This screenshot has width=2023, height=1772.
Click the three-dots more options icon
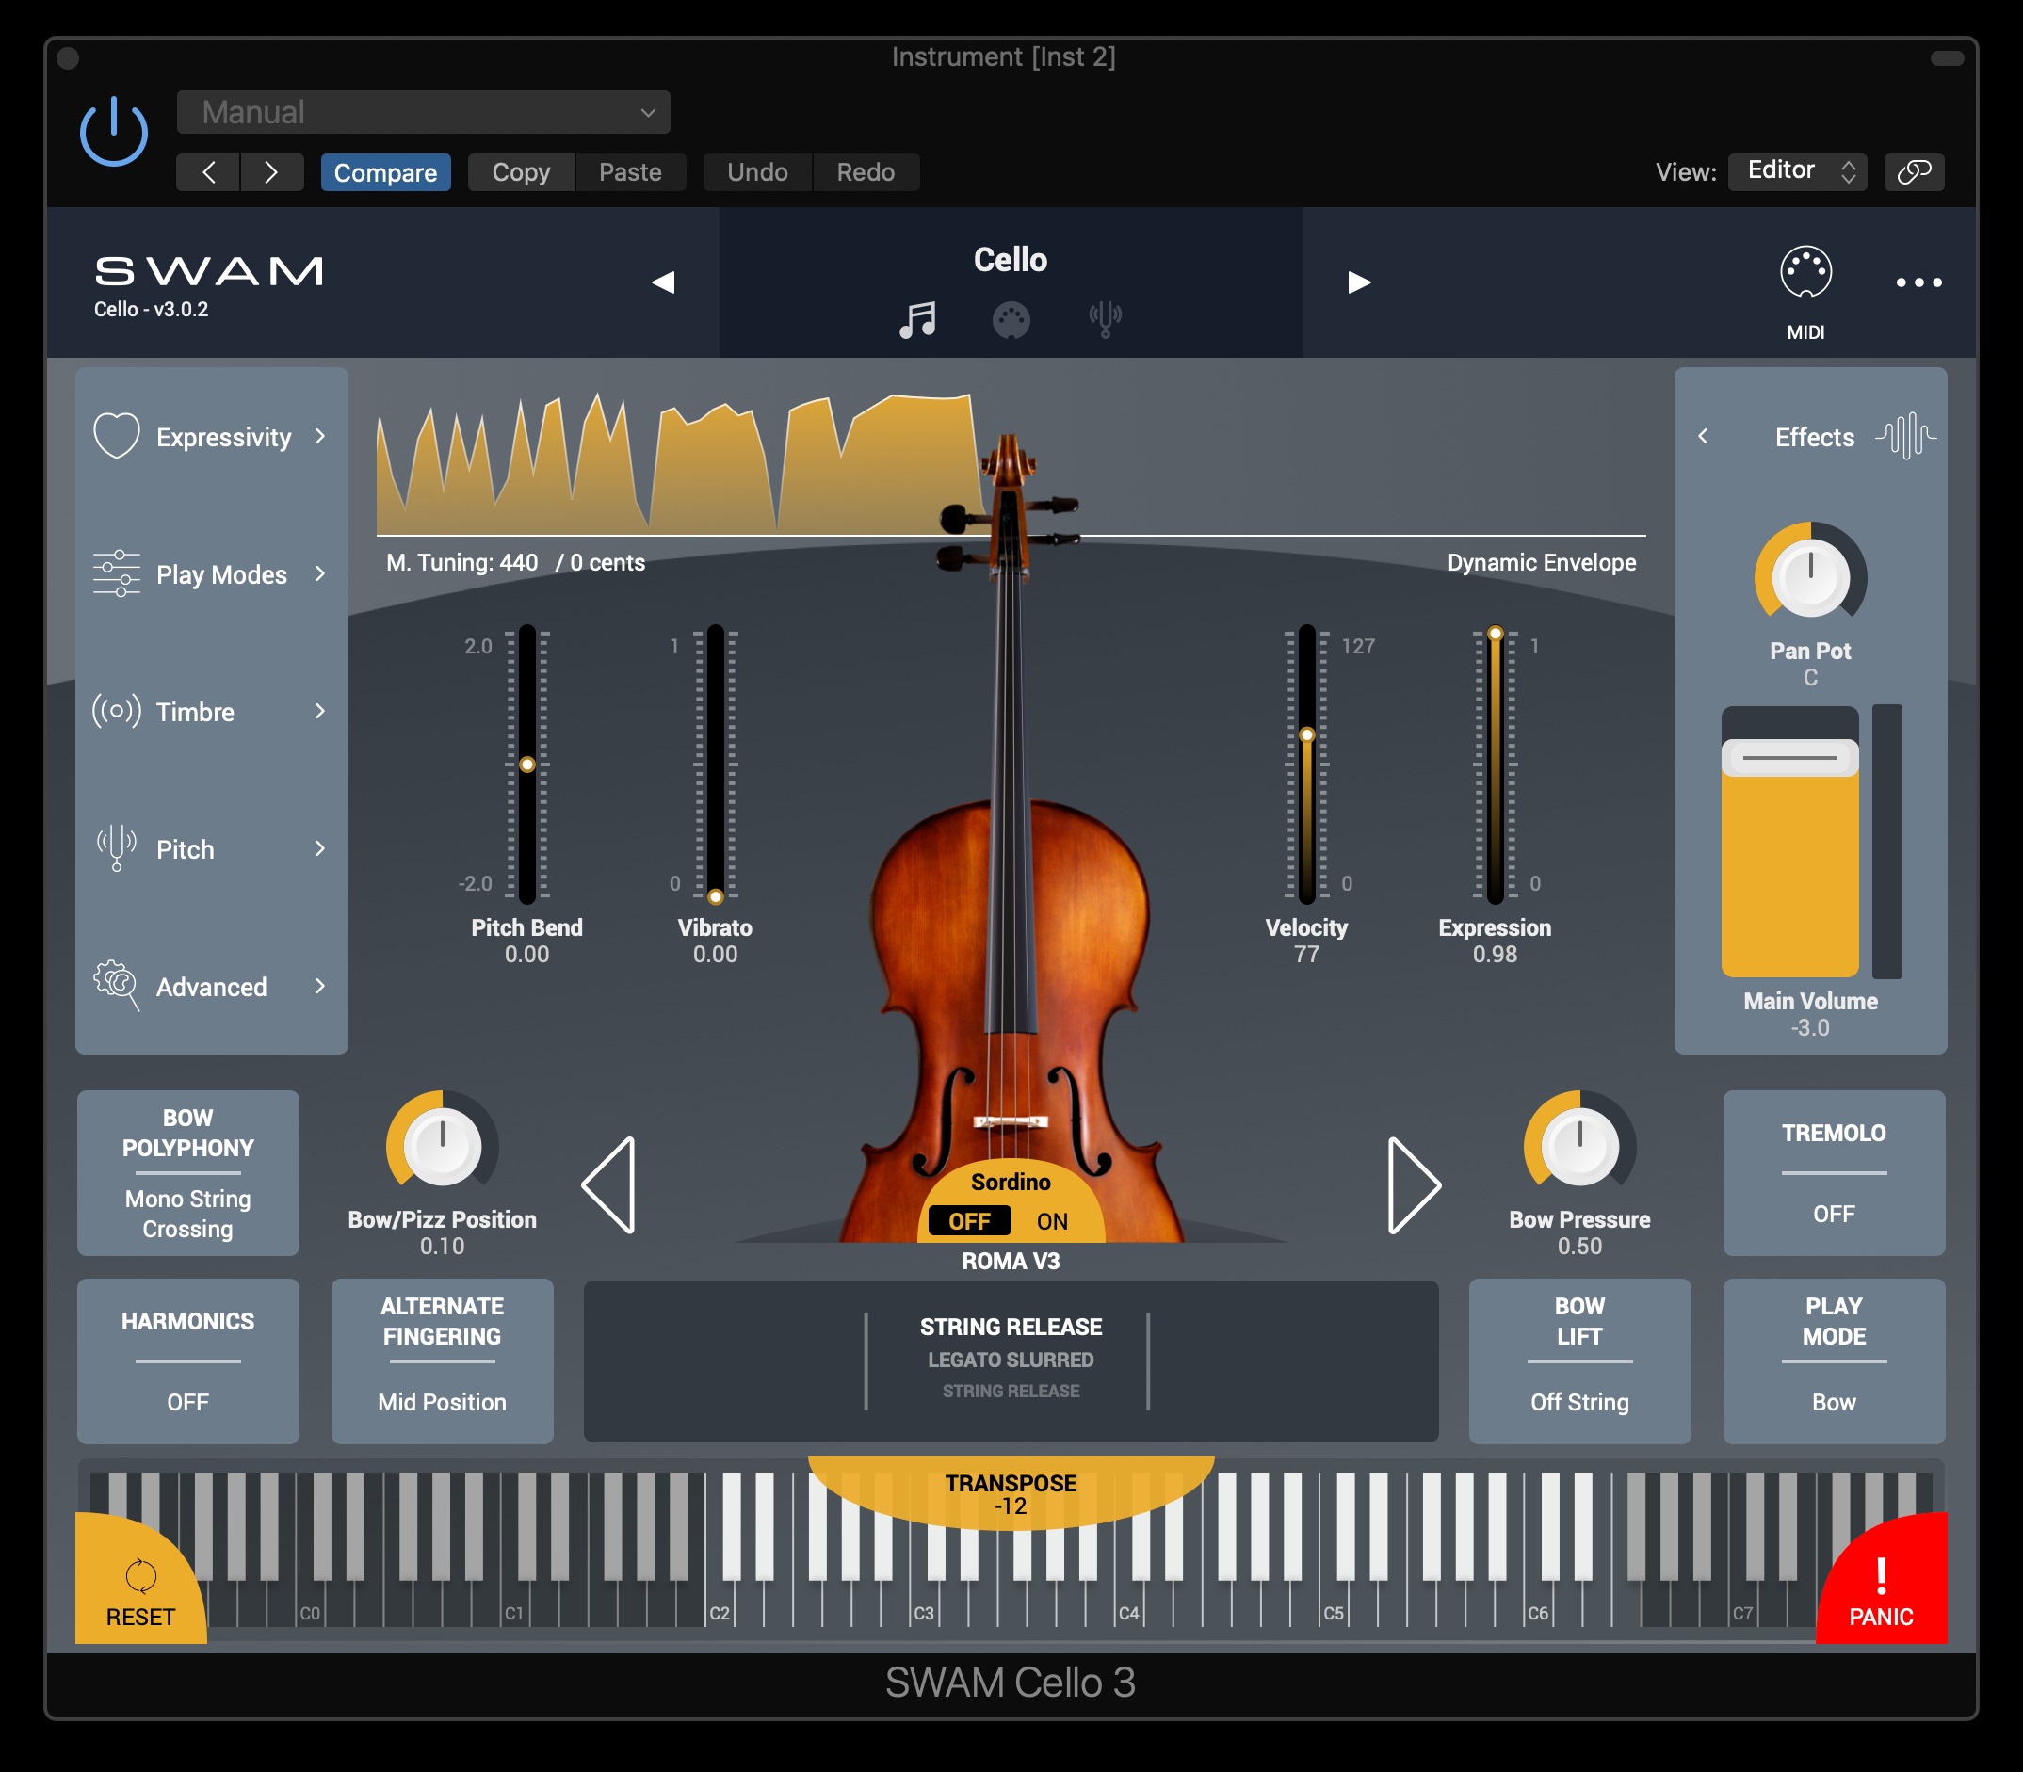point(1918,282)
